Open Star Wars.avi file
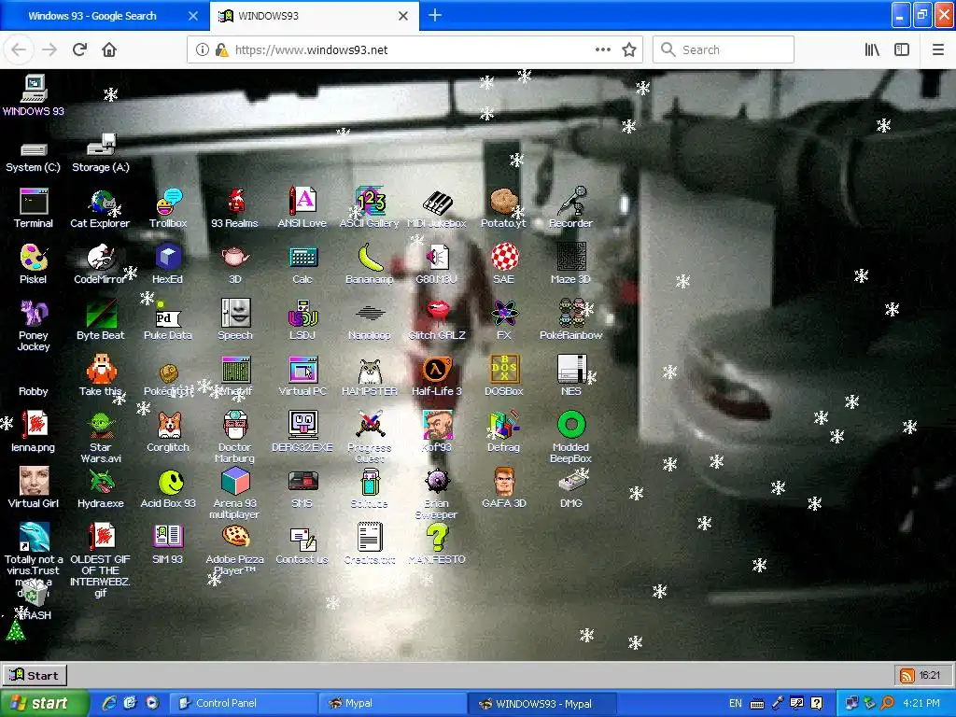This screenshot has height=717, width=956. pos(101,438)
